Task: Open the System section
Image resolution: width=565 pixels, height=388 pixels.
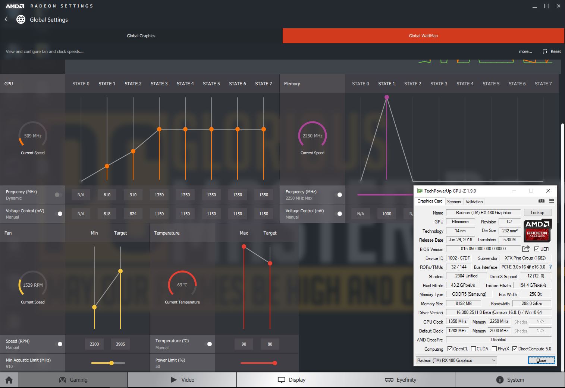Action: click(509, 380)
